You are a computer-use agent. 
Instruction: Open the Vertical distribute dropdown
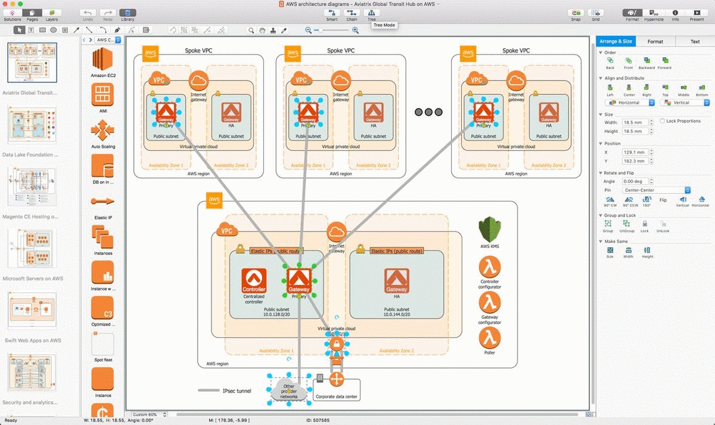coord(685,103)
